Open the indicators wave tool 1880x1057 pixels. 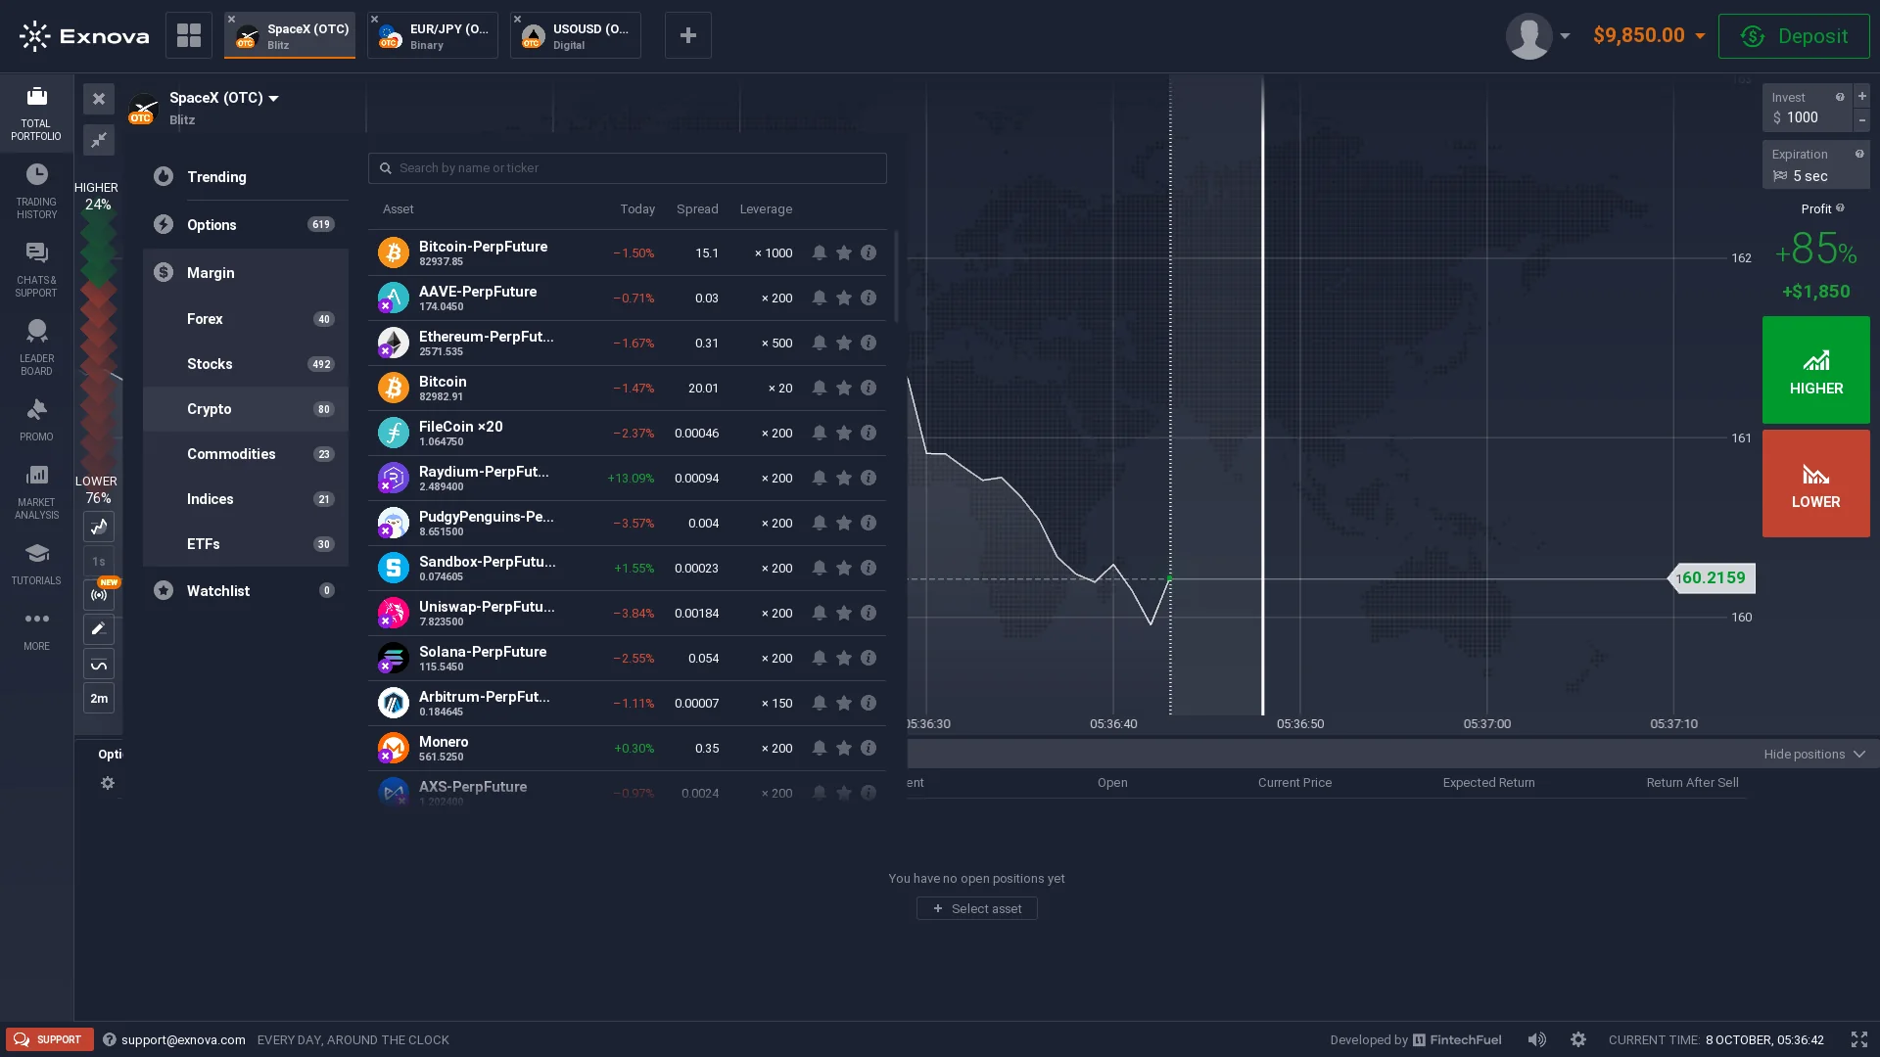point(99,665)
